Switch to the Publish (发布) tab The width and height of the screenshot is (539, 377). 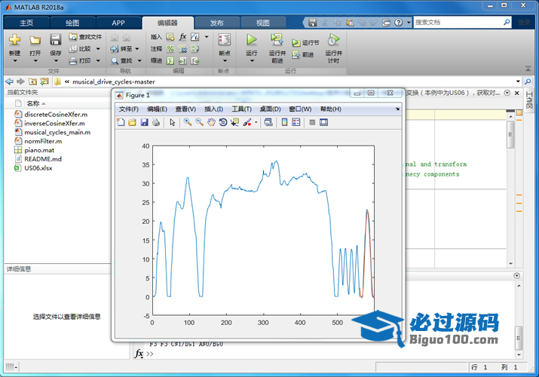tap(216, 23)
